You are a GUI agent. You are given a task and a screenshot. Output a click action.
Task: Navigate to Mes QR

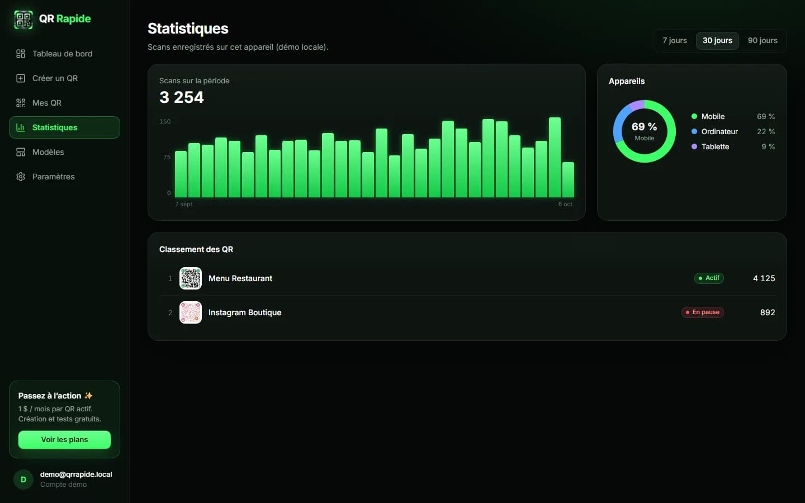(64, 103)
